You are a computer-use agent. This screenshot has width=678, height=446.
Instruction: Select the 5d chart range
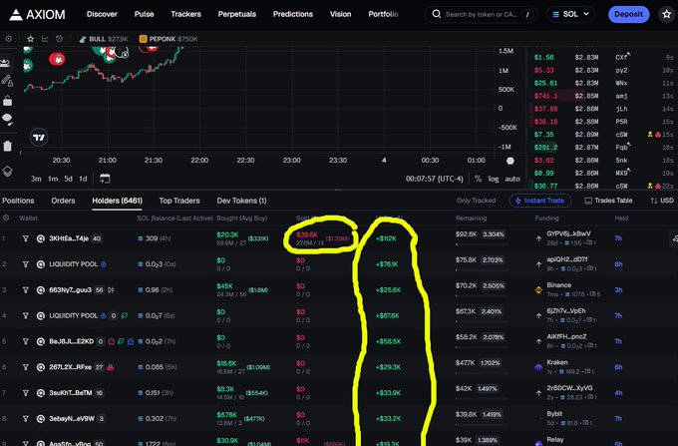click(x=69, y=179)
